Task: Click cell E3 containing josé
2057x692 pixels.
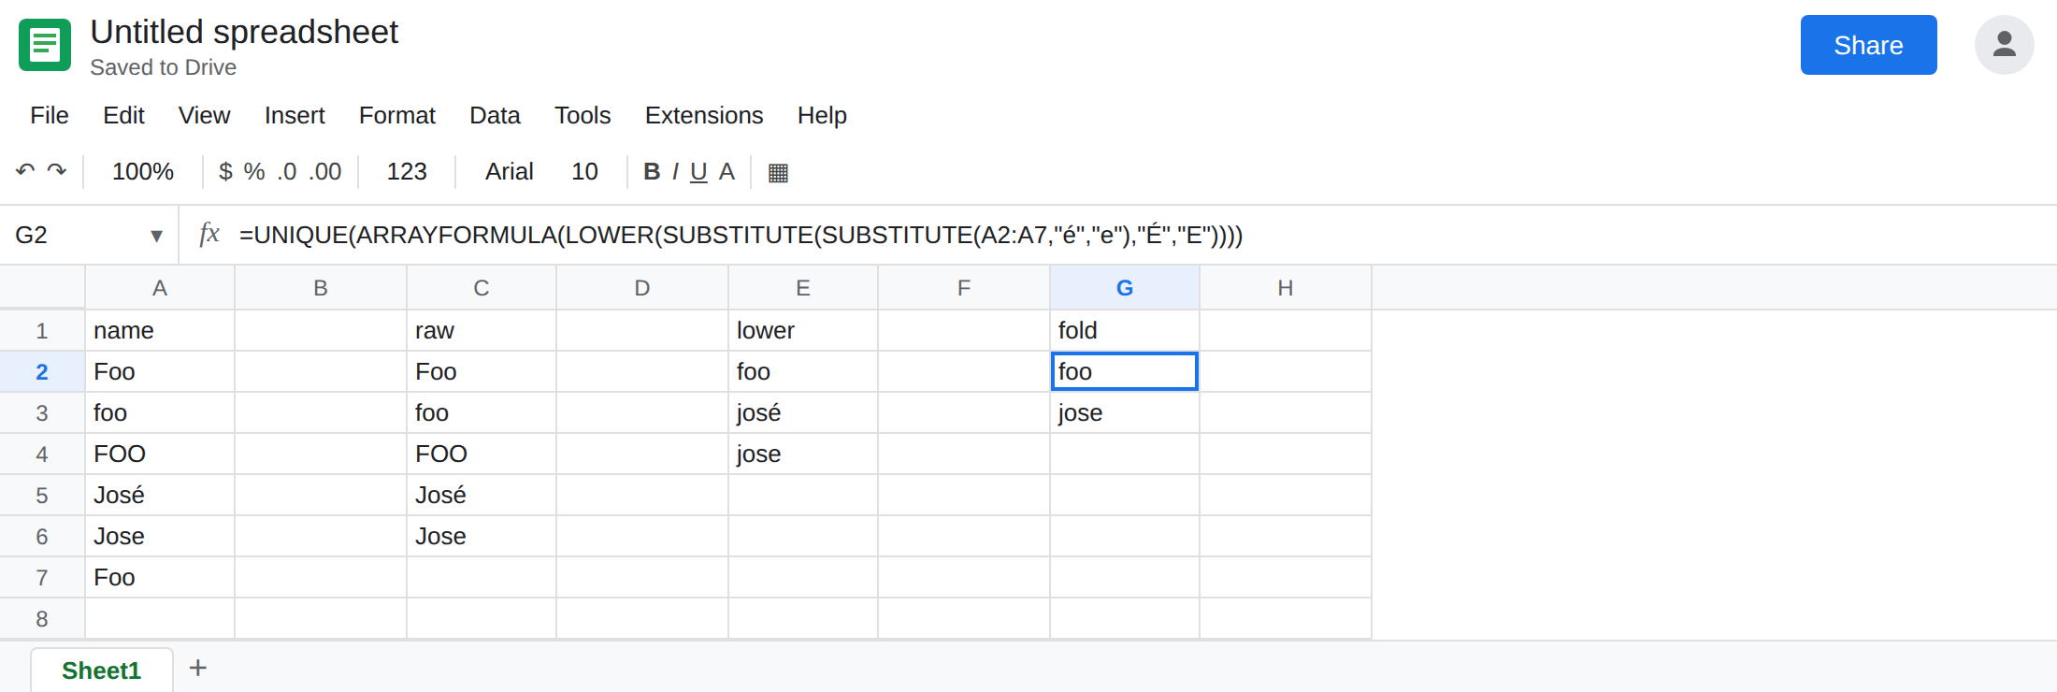Action: tap(803, 412)
